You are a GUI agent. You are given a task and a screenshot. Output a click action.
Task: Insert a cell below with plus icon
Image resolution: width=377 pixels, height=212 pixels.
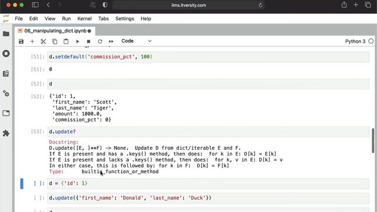coord(32,41)
